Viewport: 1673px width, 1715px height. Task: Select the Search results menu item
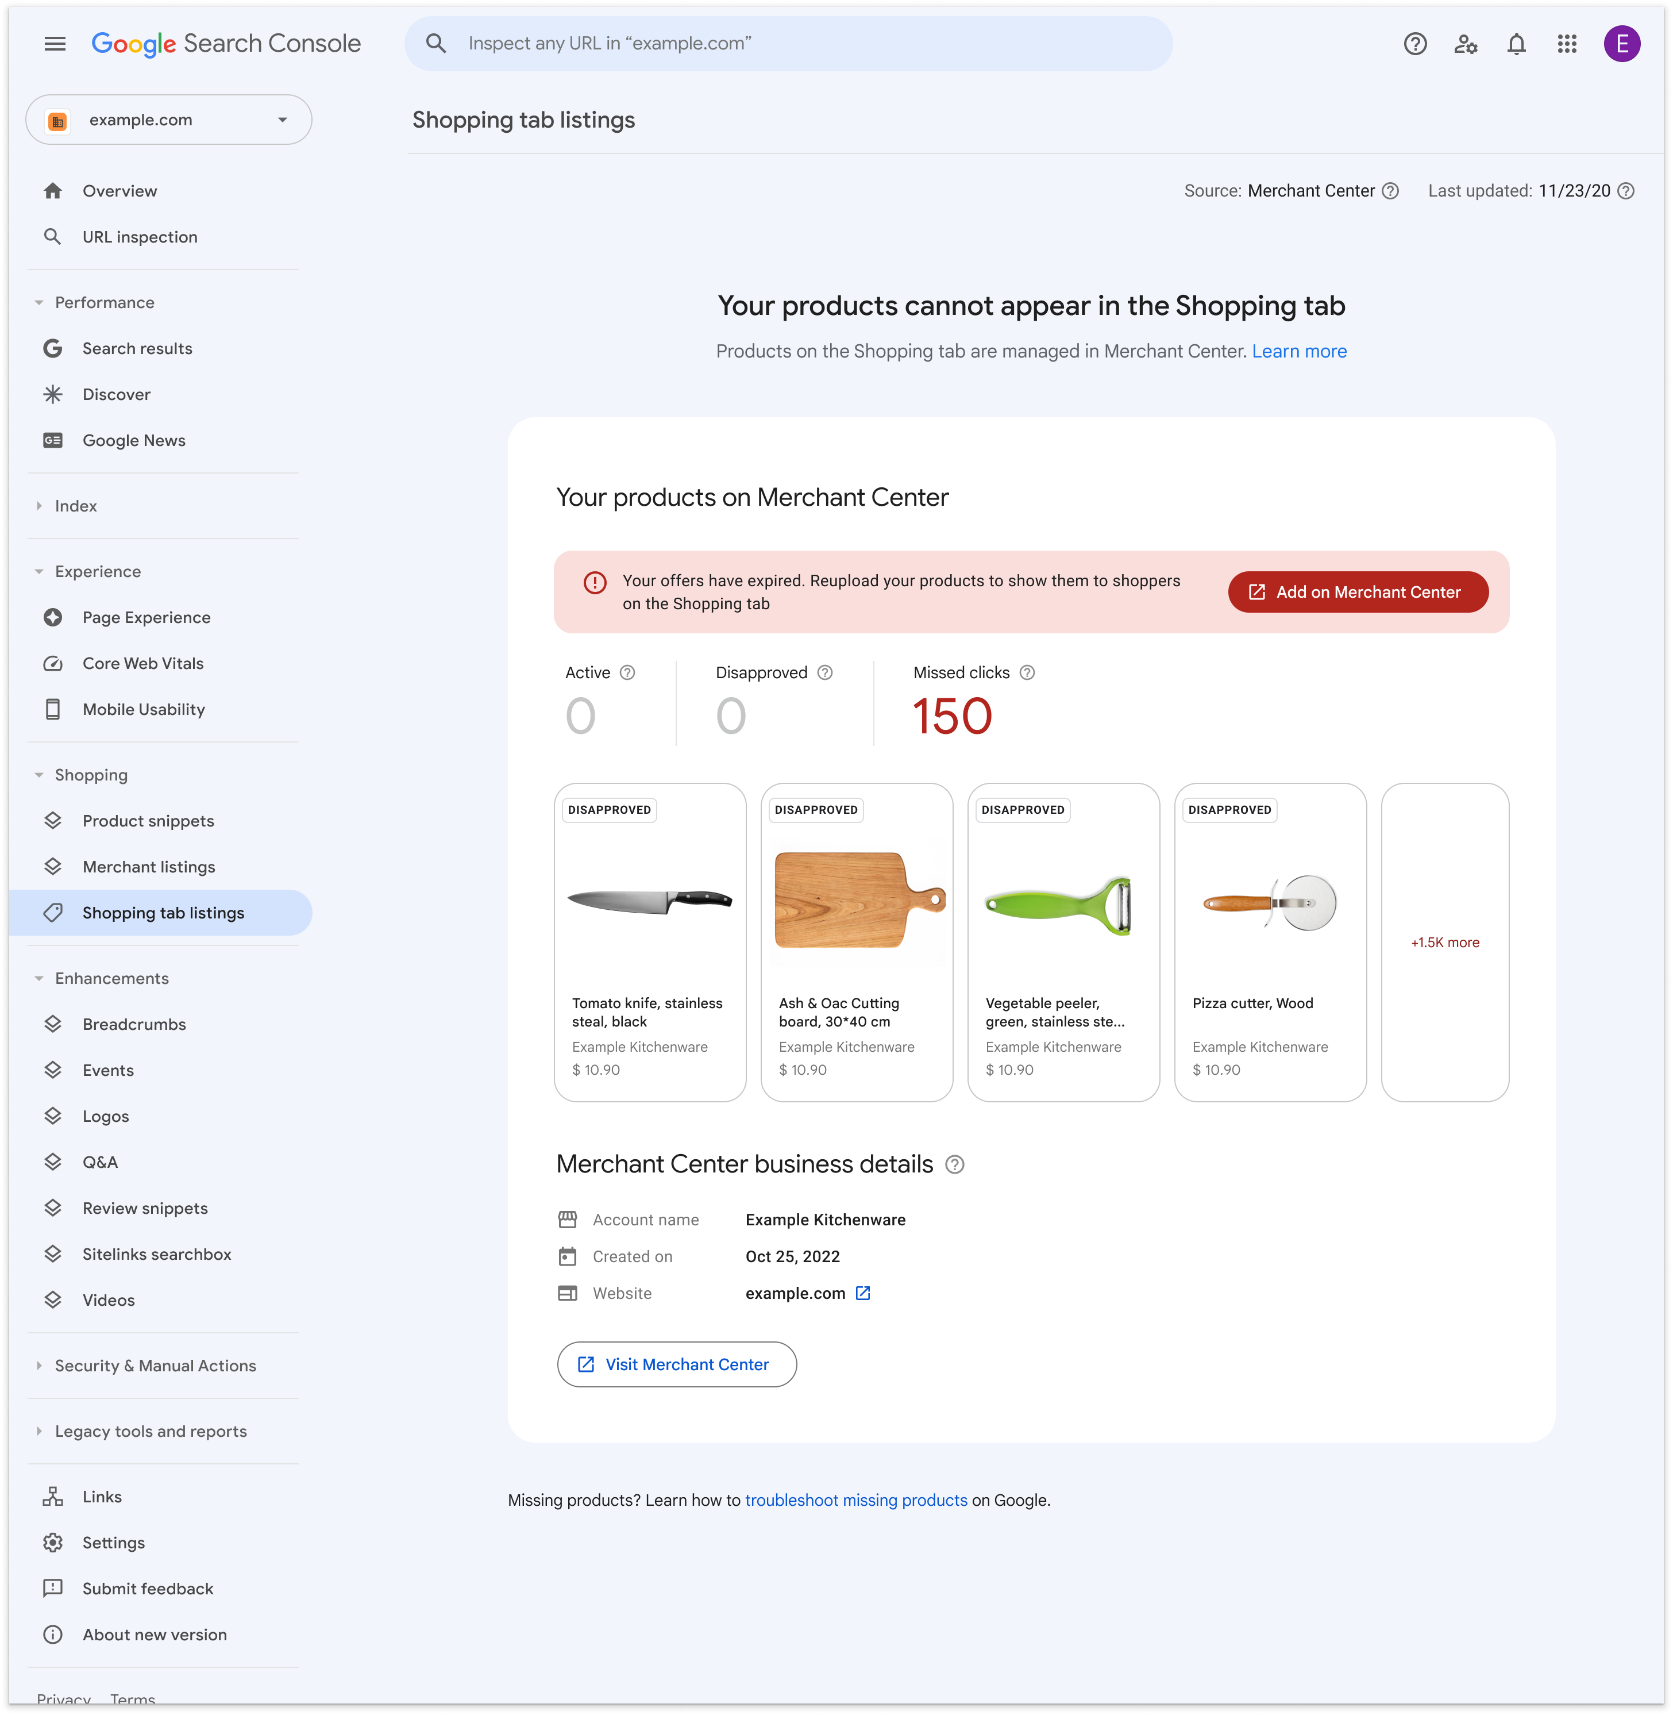click(x=136, y=348)
